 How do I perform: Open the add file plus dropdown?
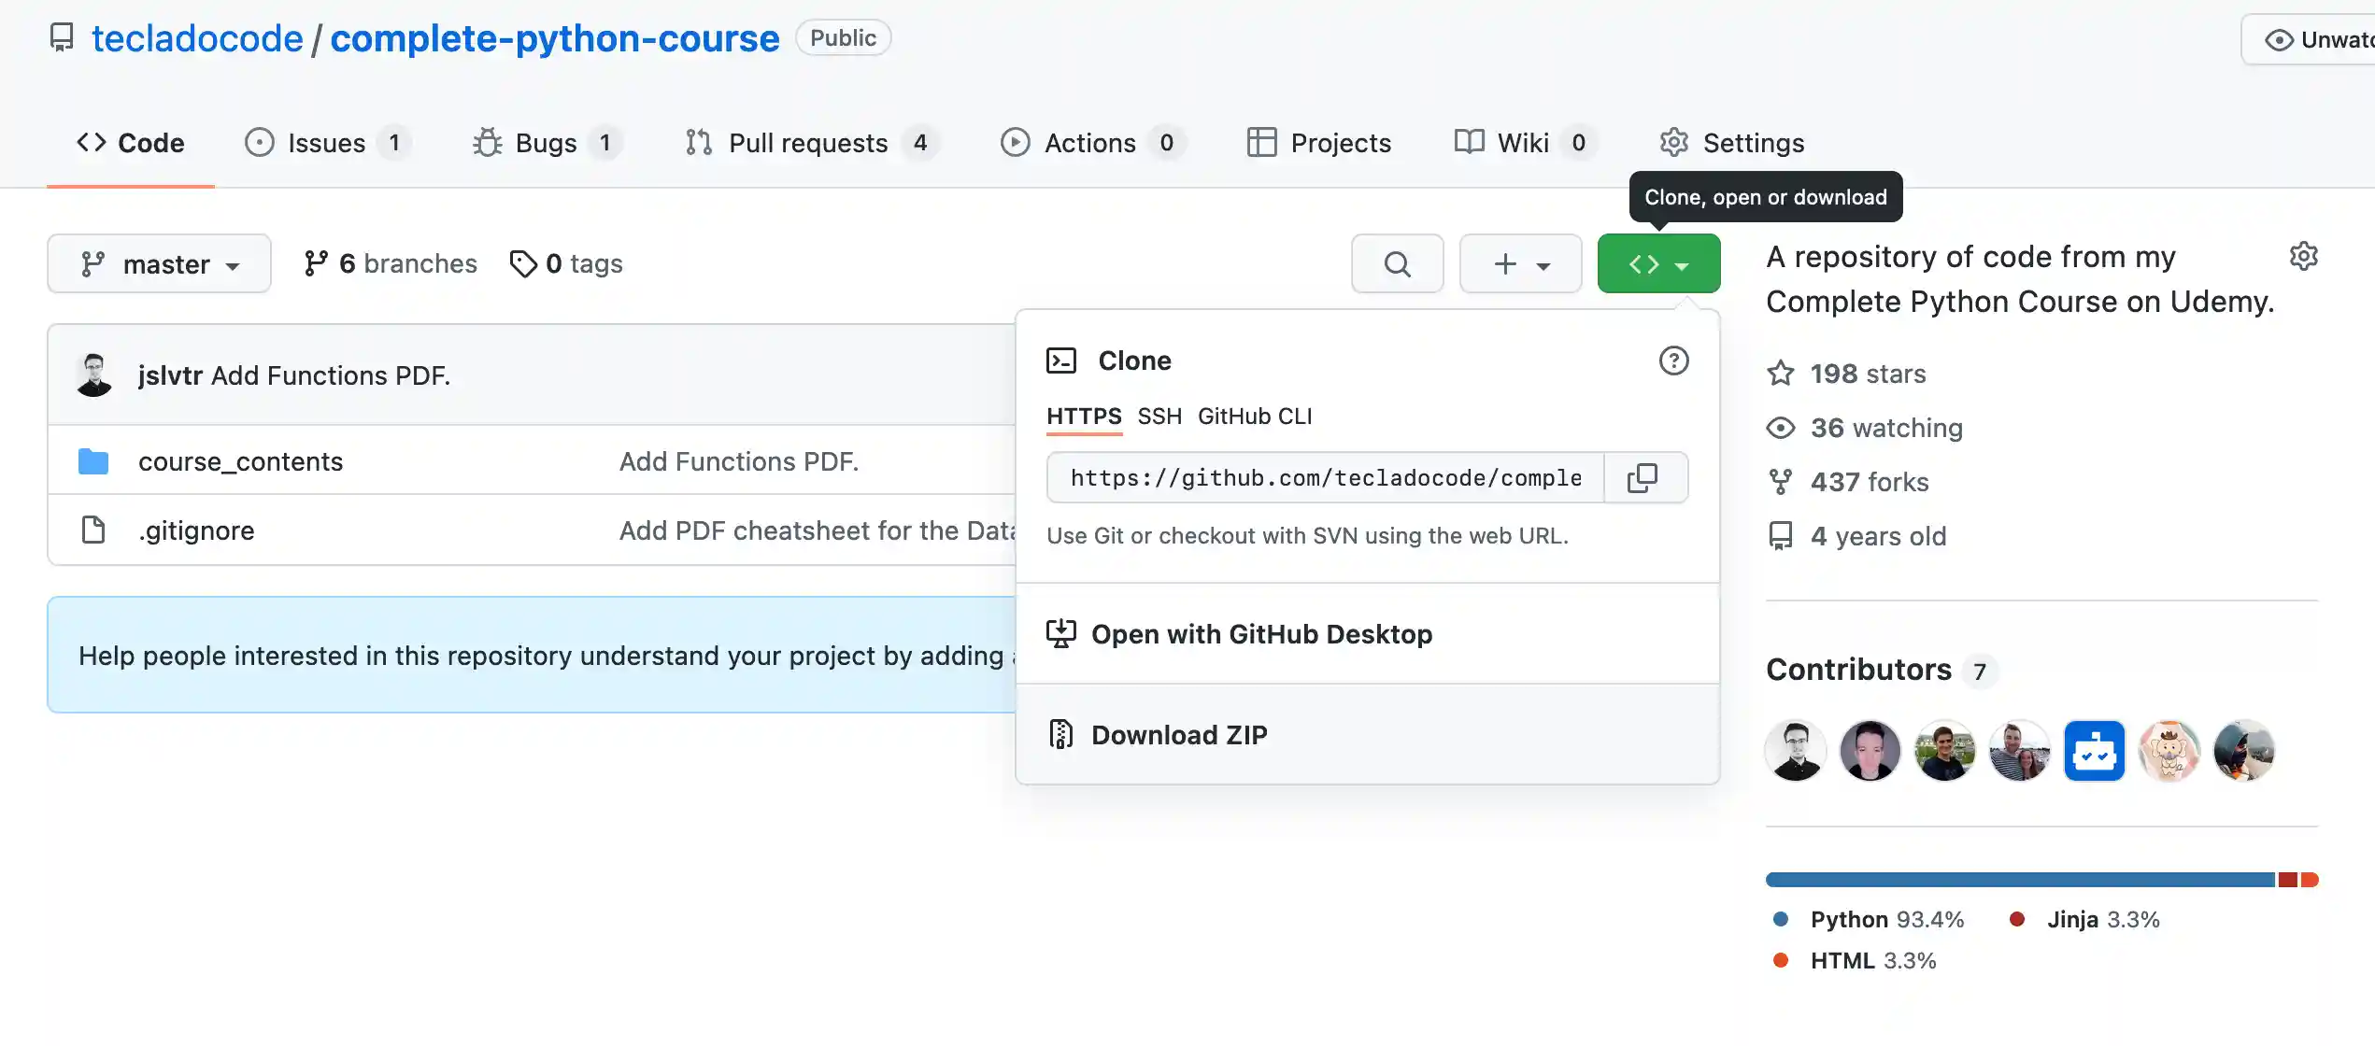pos(1520,263)
